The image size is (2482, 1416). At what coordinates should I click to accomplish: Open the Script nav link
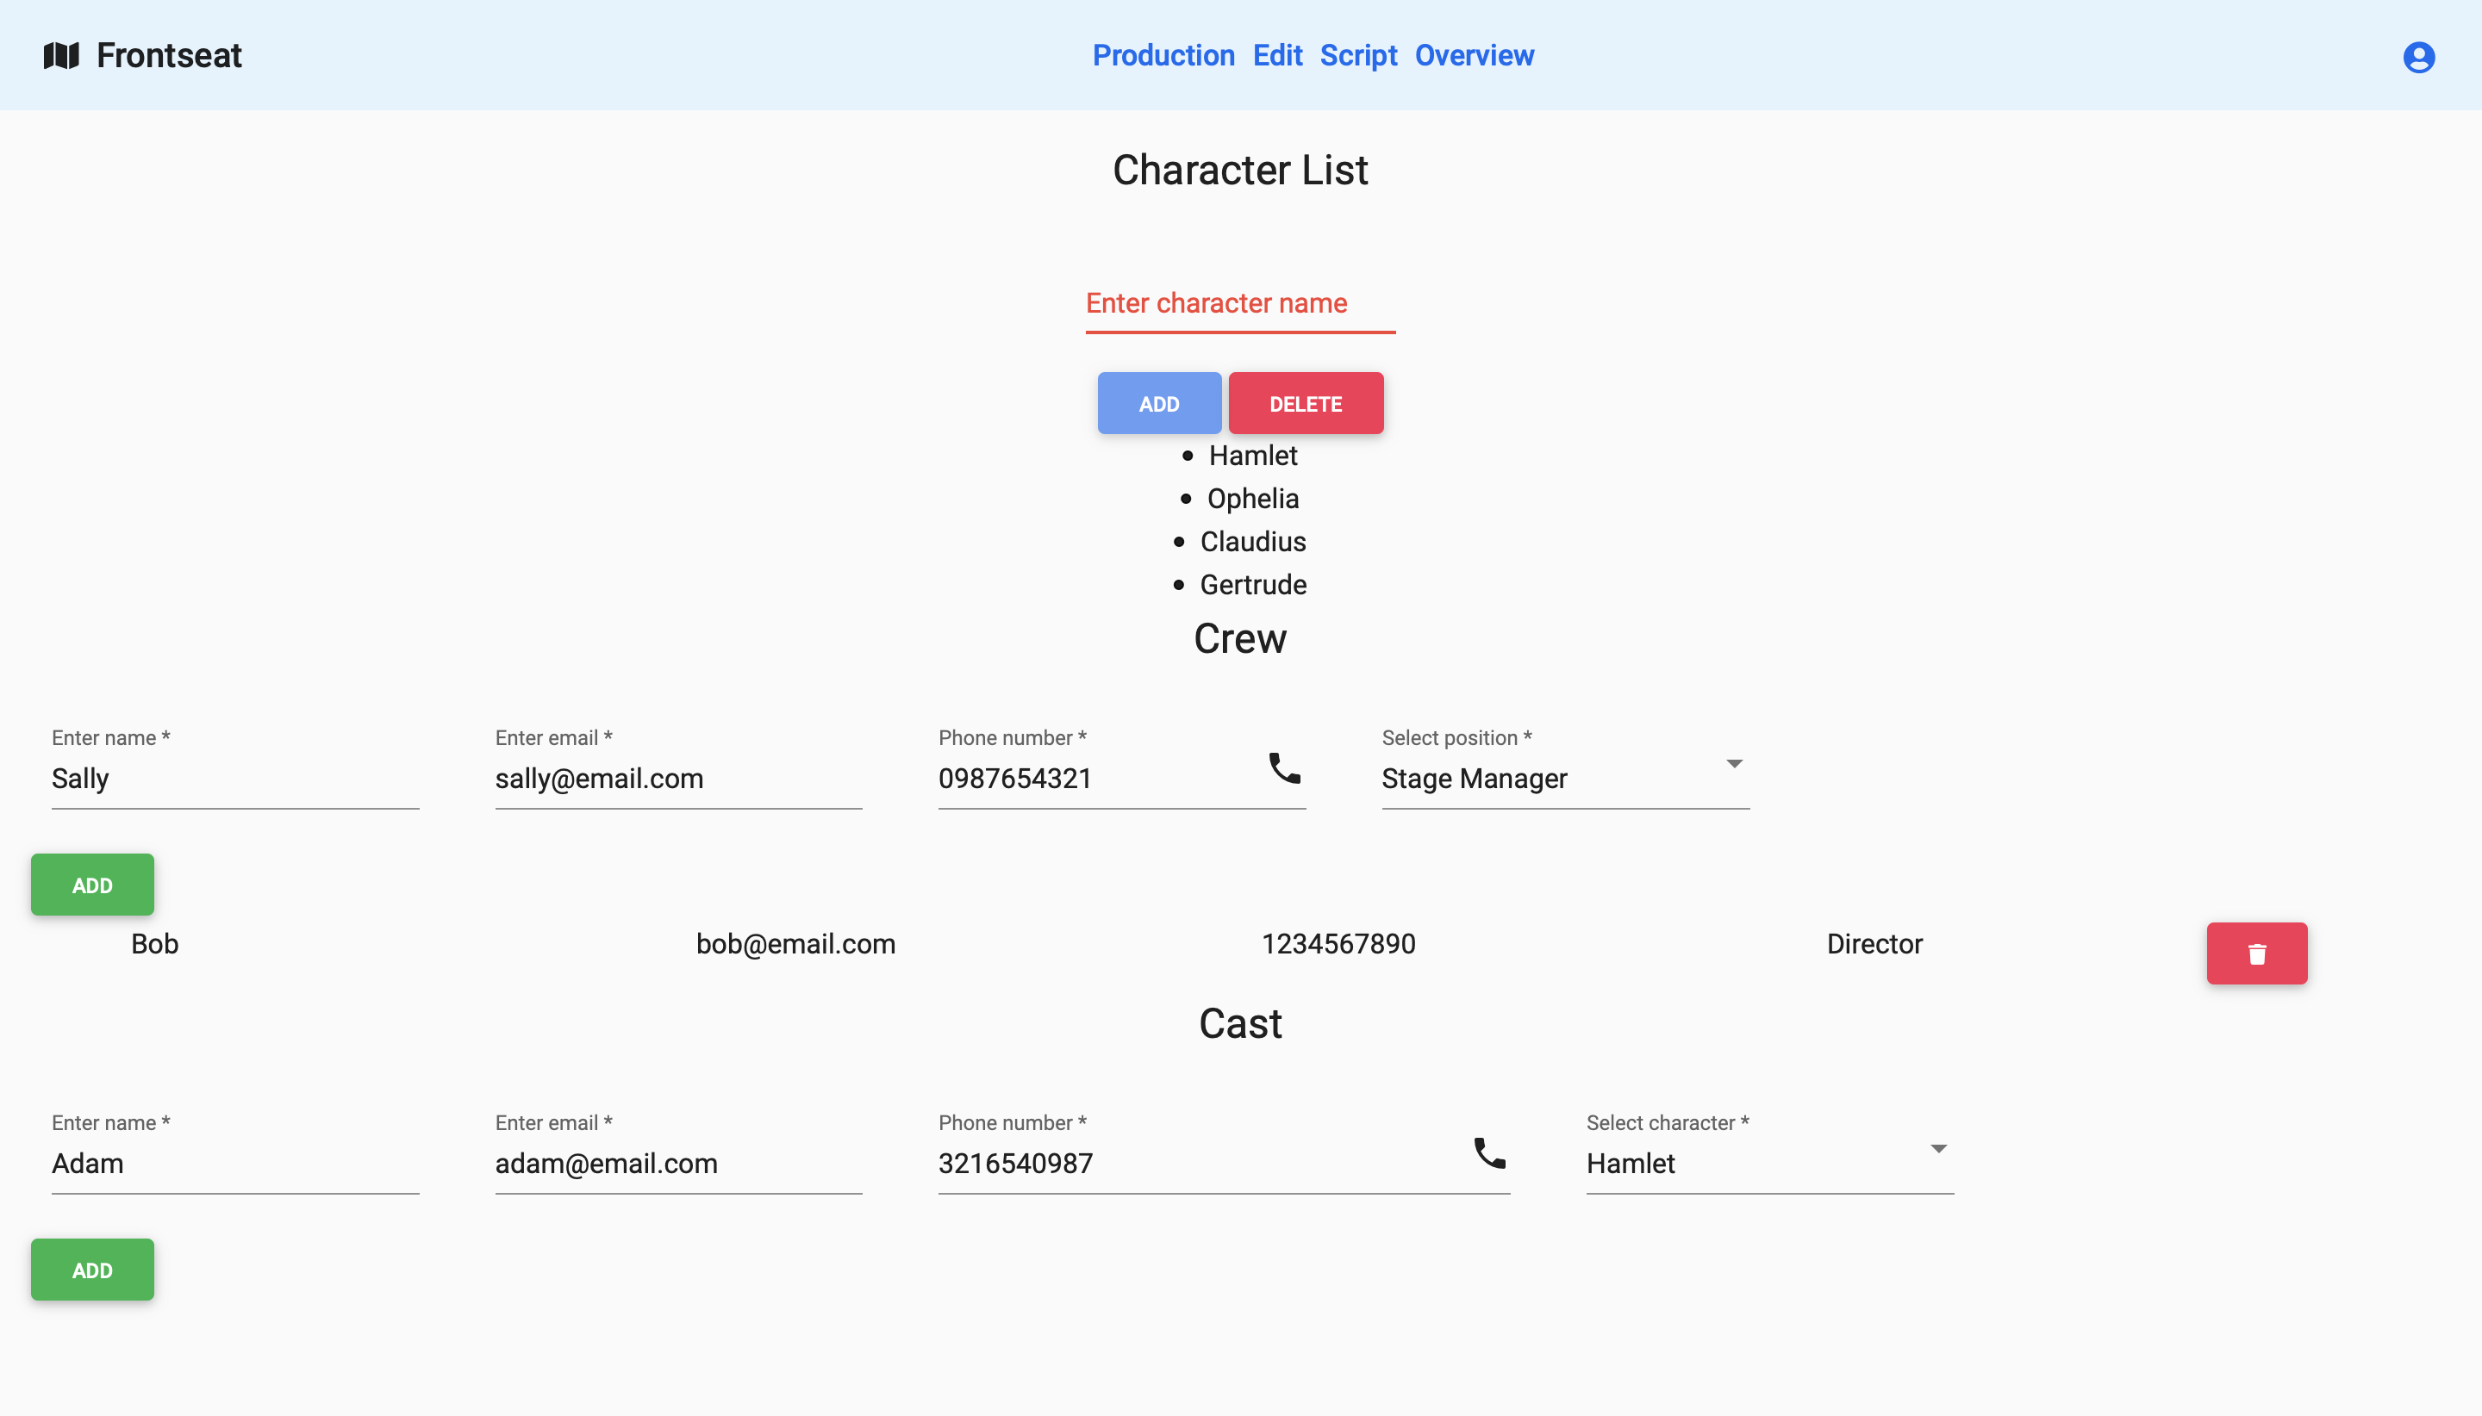[x=1357, y=55]
